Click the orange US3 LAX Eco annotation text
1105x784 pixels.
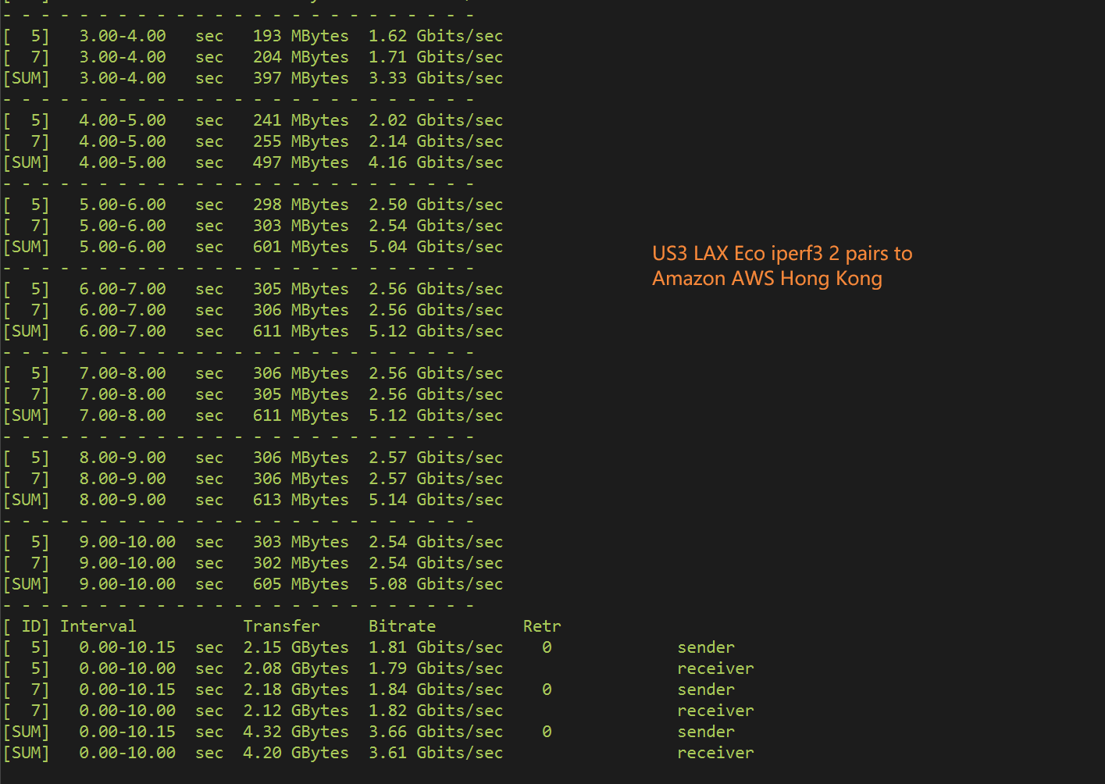coord(782,254)
